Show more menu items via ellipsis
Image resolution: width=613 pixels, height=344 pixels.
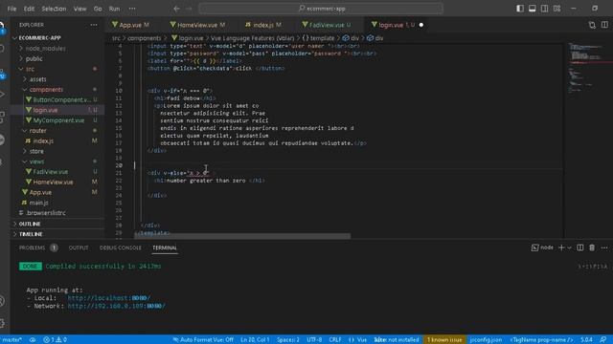132,9
